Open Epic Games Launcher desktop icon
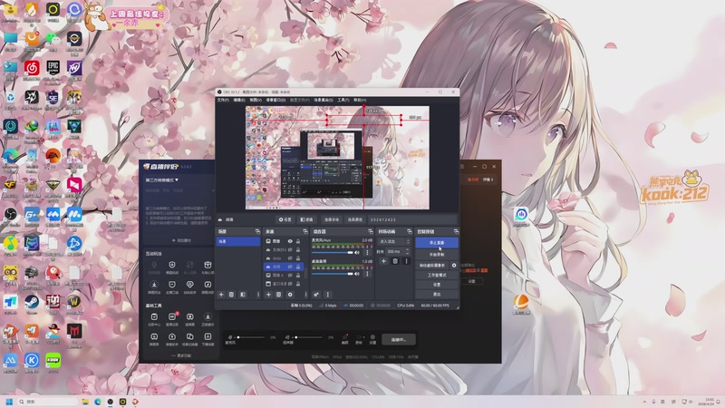This screenshot has width=725, height=408. click(x=53, y=70)
